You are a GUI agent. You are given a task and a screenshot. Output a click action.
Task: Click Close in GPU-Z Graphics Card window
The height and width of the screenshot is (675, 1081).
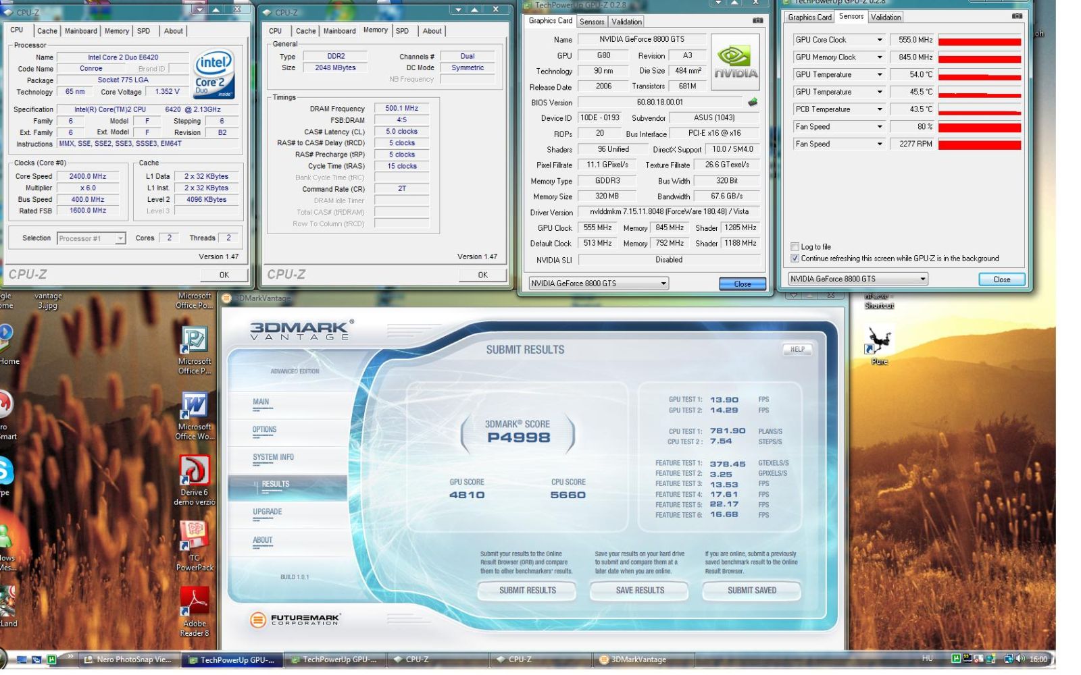click(x=743, y=284)
